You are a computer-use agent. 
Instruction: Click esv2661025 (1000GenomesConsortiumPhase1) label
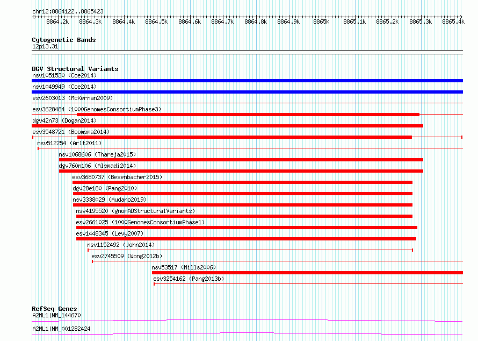click(x=140, y=222)
